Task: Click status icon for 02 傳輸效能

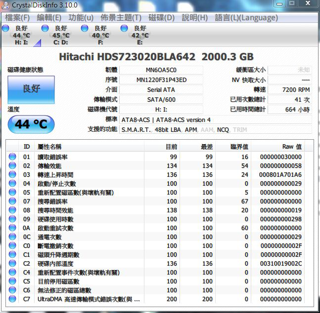Action: [12, 165]
